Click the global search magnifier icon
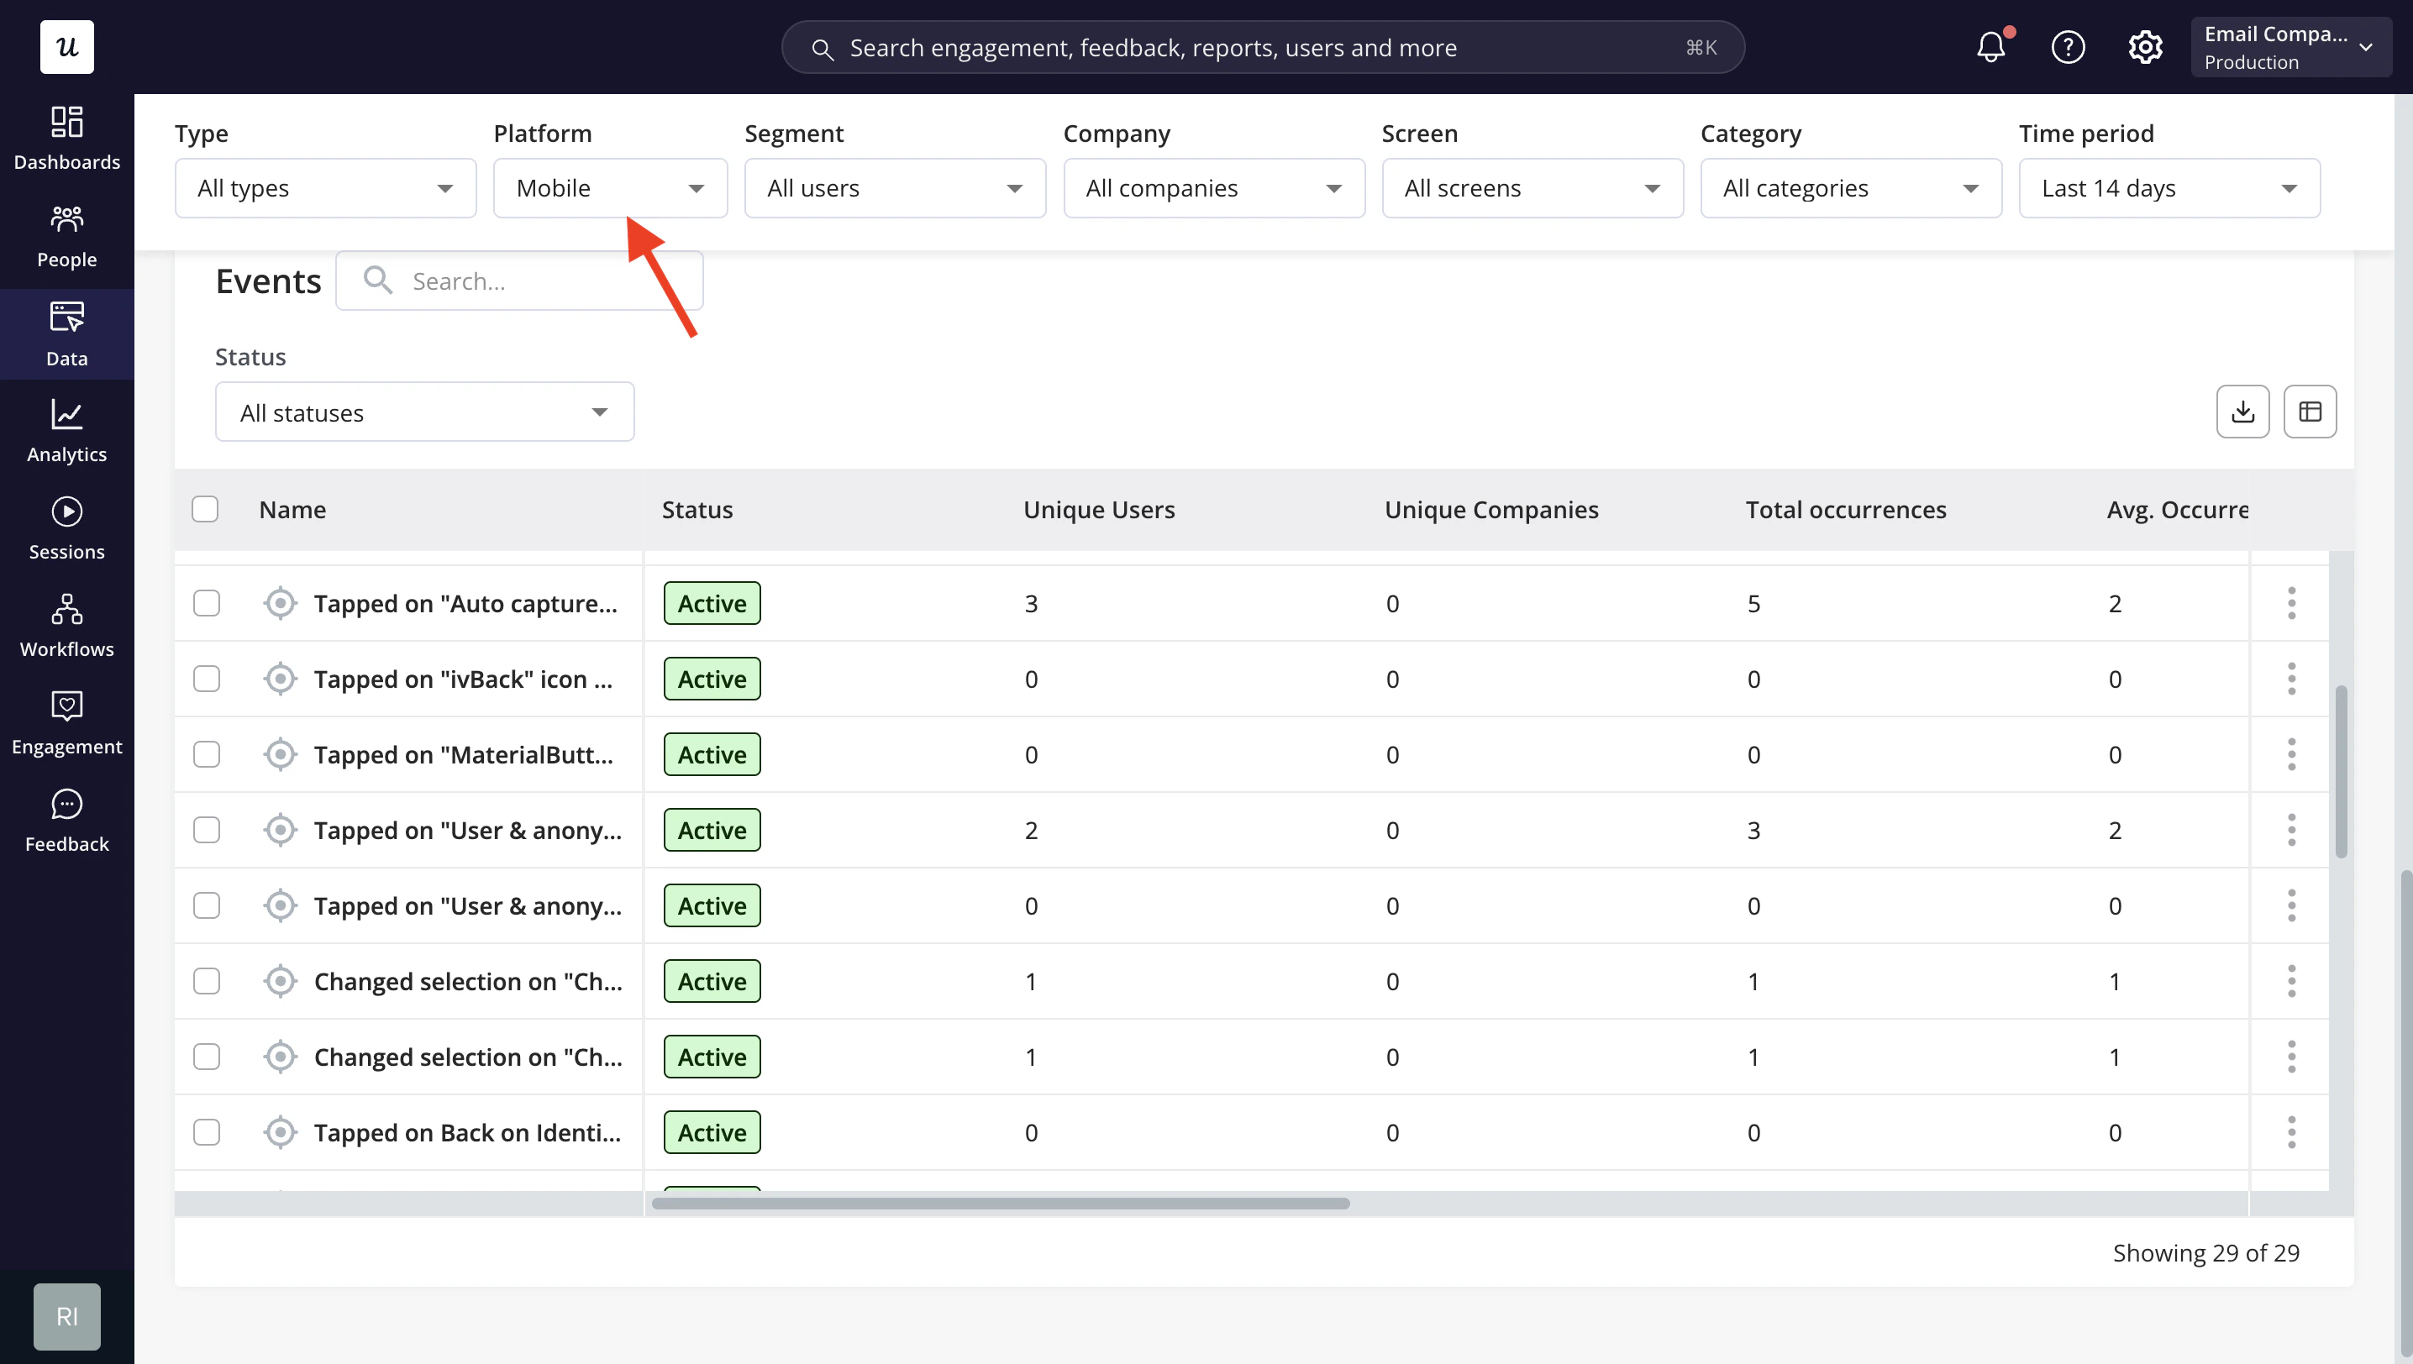The height and width of the screenshot is (1364, 2413). (822, 49)
